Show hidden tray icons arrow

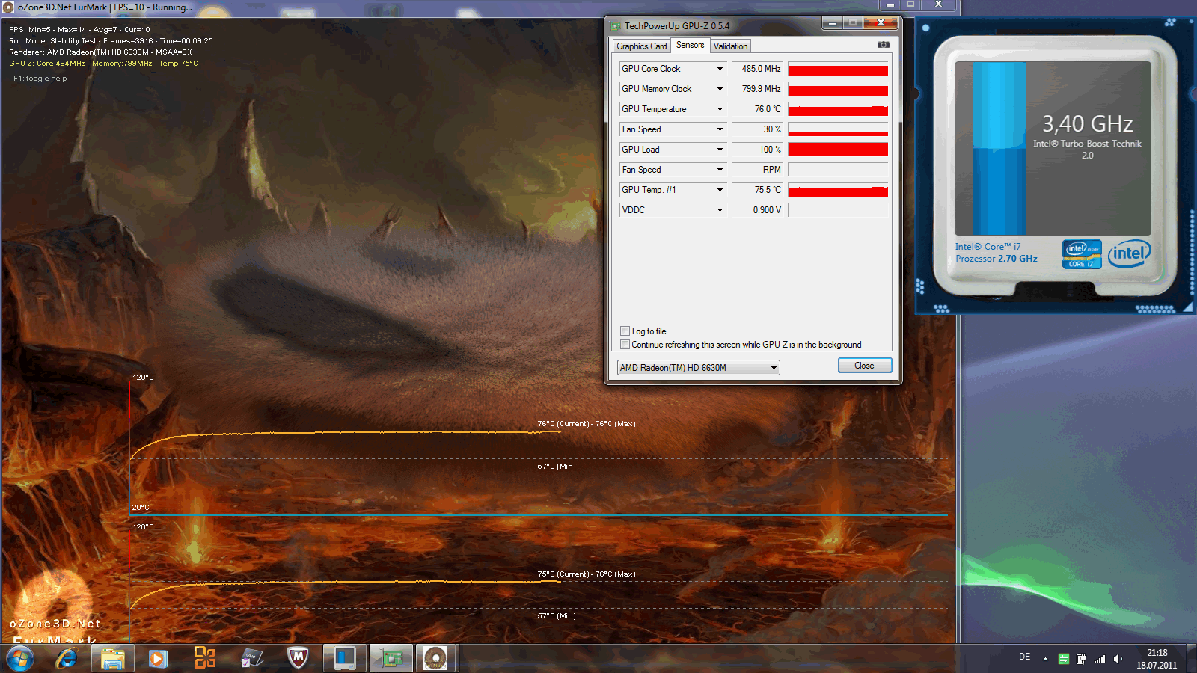1045,659
